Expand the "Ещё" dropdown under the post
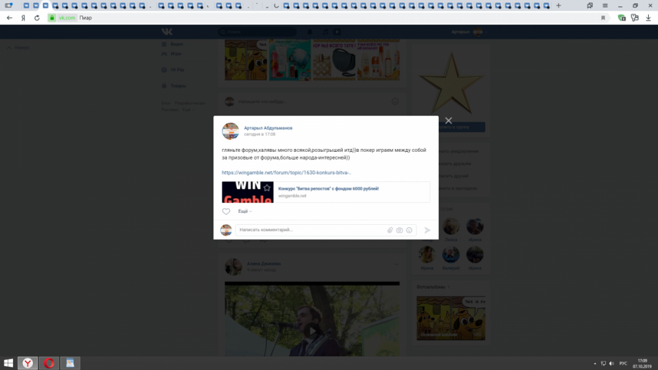The height and width of the screenshot is (370, 658). 244,212
